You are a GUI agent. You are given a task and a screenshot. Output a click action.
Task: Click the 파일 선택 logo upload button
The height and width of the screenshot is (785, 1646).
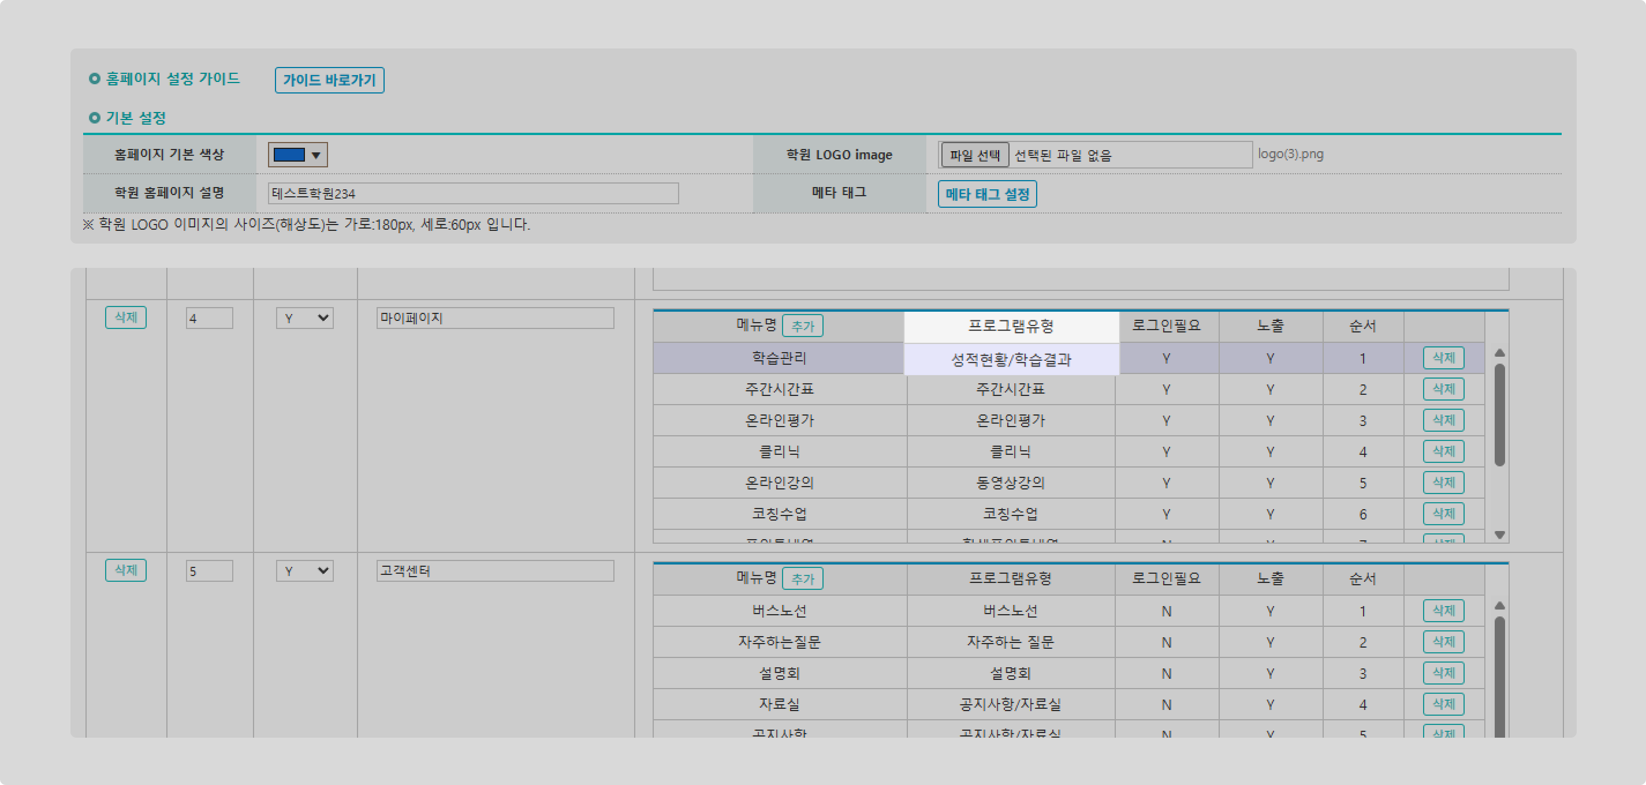pos(974,155)
